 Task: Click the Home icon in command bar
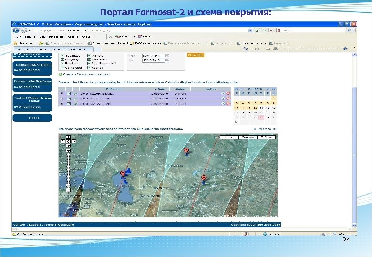tap(246, 49)
